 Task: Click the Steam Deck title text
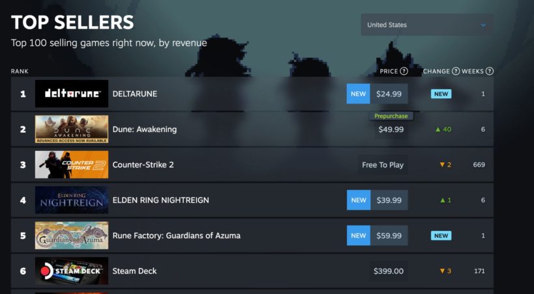point(135,271)
